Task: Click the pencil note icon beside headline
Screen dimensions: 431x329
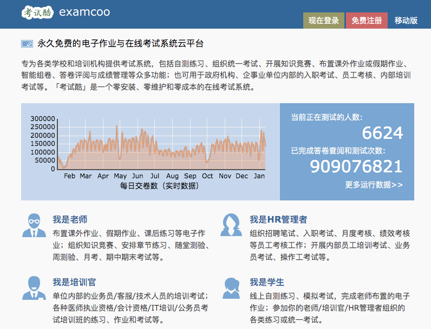Action: tap(27, 44)
